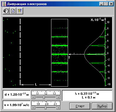Open the document notes icon
This screenshot has width=116, height=112.
[x=13, y=11]
